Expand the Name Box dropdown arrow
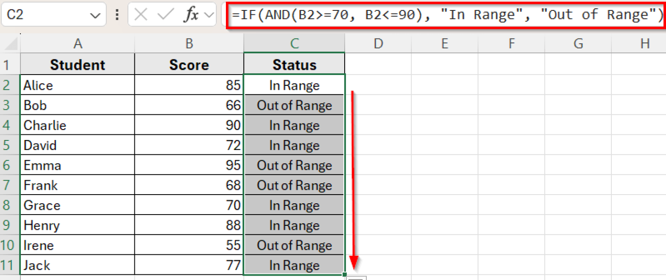The image size is (666, 280). (x=94, y=16)
